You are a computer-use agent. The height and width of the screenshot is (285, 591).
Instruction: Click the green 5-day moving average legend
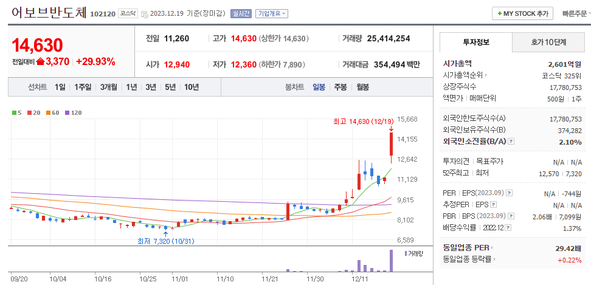click(x=16, y=112)
